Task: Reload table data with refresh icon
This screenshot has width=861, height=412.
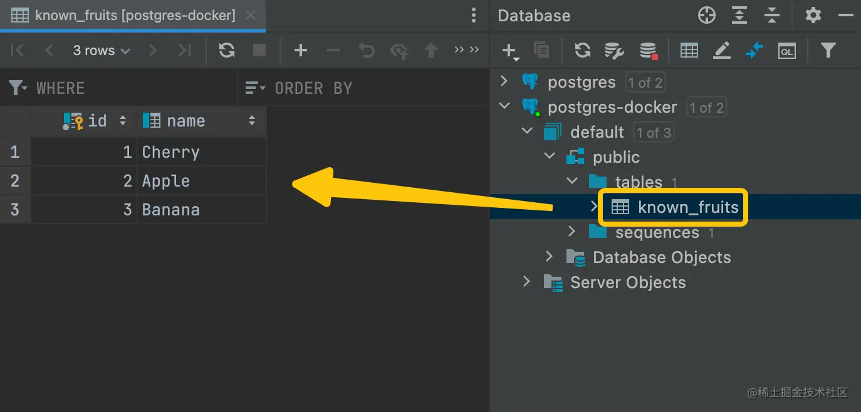Action: coord(227,50)
